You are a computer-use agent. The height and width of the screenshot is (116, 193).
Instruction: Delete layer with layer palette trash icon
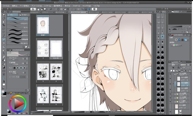190,71
